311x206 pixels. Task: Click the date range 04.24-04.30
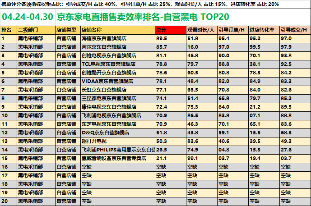click(x=28, y=17)
